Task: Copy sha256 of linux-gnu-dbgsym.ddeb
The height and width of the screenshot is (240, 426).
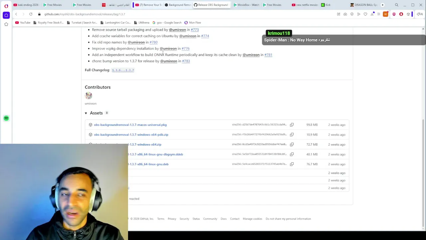Action: 292,154
